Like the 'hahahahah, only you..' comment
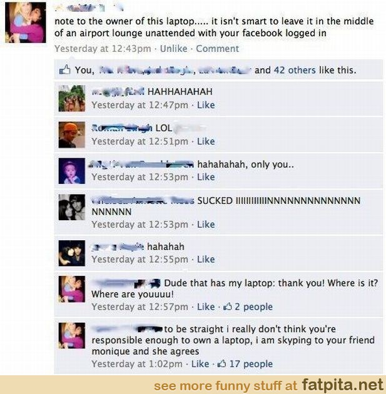Image resolution: width=386 pixels, height=394 pixels. pyautogui.click(x=206, y=177)
